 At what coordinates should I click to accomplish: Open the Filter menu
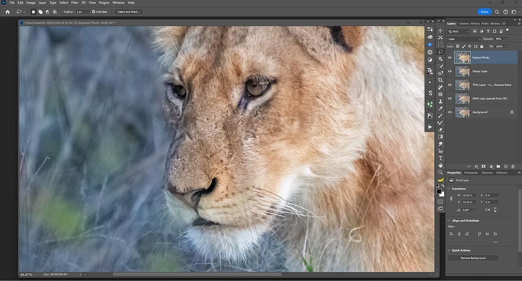pos(74,2)
